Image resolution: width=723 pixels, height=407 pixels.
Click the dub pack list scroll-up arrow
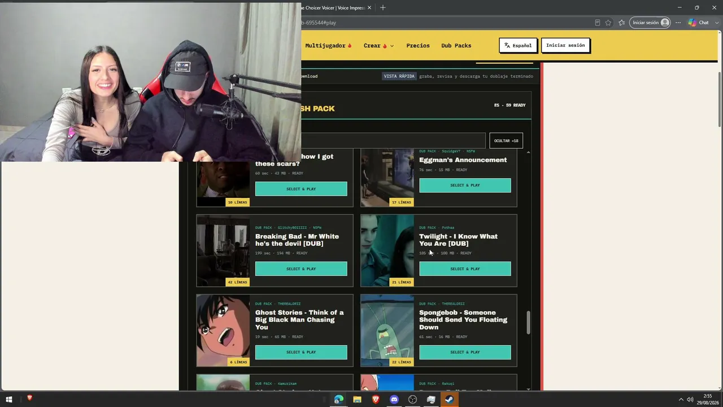[528, 152]
